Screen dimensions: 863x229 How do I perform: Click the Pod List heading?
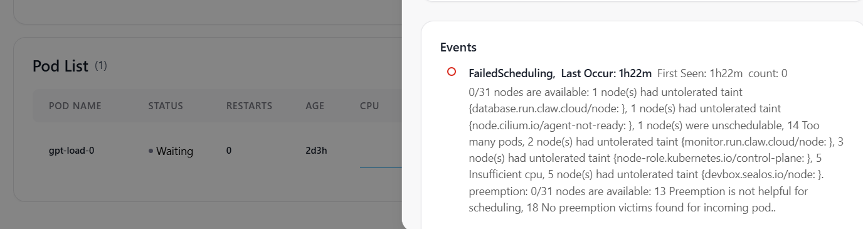point(60,66)
